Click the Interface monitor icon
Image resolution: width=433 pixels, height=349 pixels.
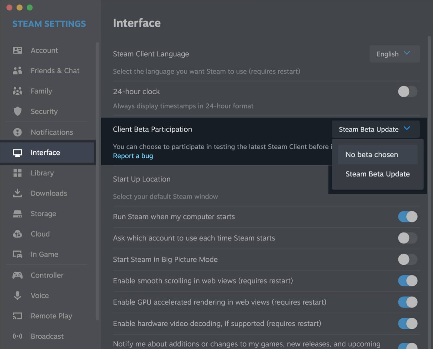point(18,153)
